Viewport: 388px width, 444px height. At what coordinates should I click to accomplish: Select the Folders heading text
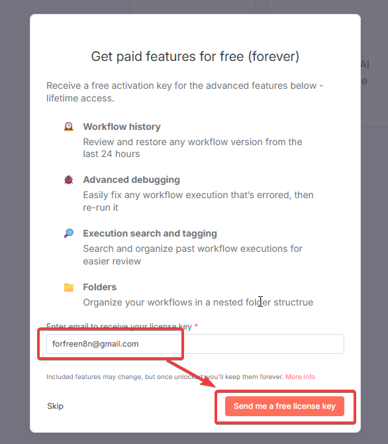pos(99,287)
